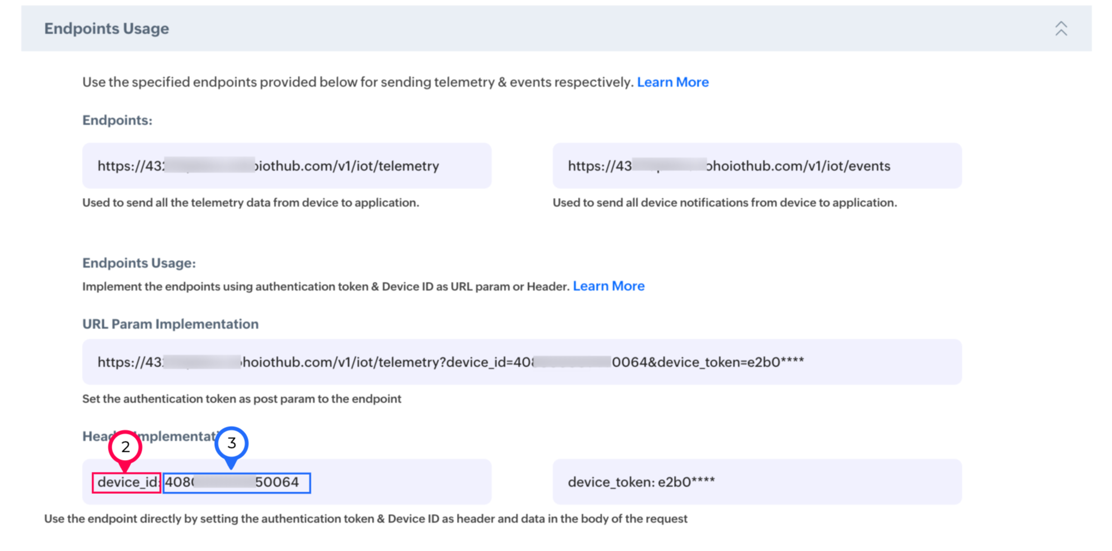Open Learn More link beside telemetry description
Viewport: 1112px width, 551px height.
673,82
